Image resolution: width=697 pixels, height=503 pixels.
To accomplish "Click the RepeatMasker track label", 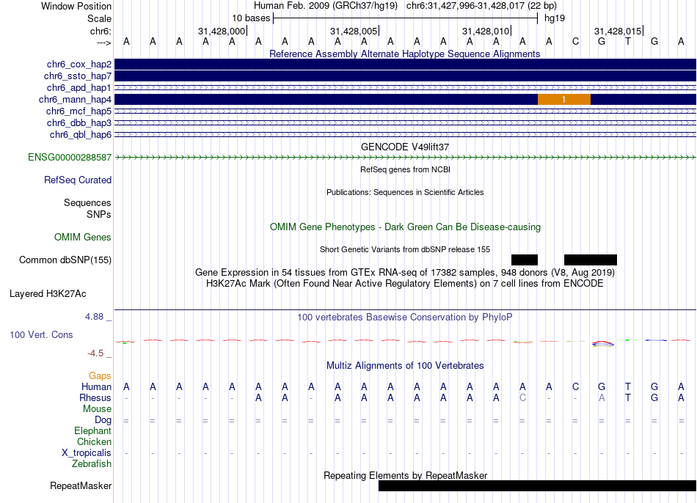I will coord(81,485).
